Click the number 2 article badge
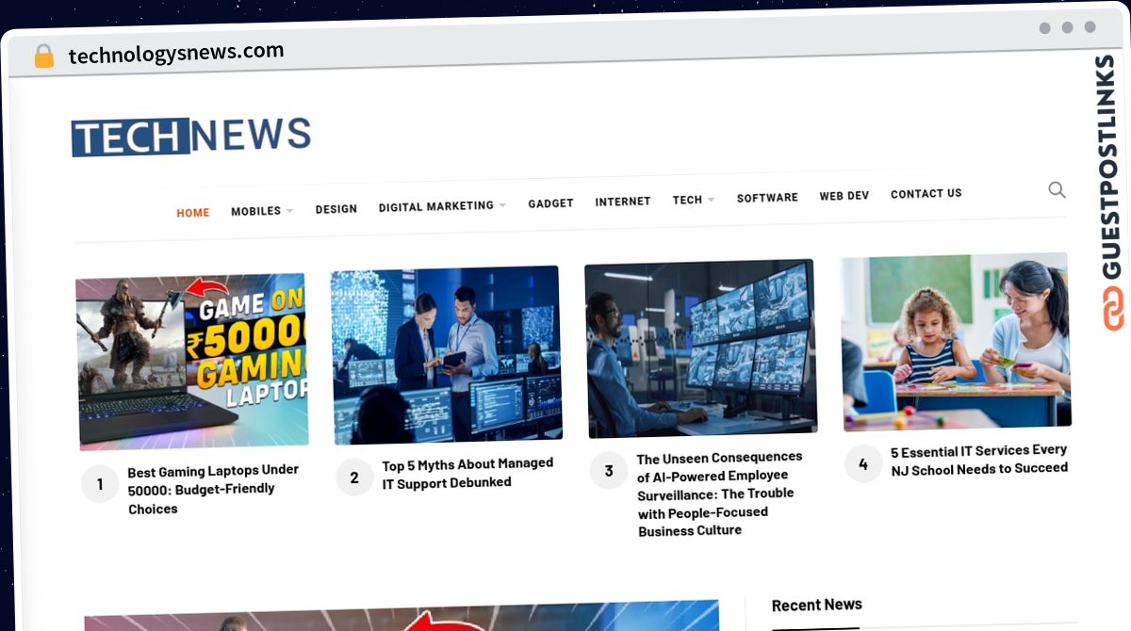The width and height of the screenshot is (1131, 631). coord(354,477)
